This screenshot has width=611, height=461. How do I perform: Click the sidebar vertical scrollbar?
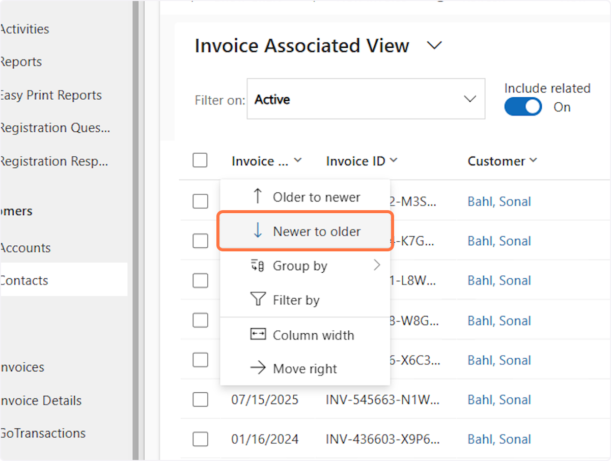point(135,230)
